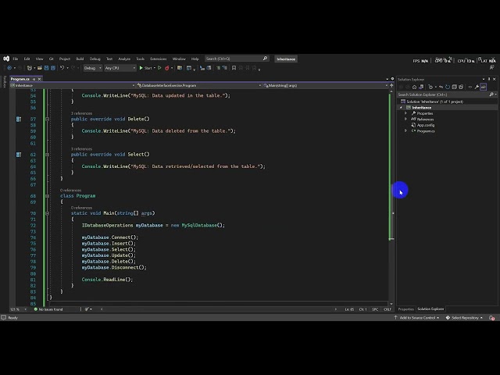Open the Edit menu

[x=27, y=59]
